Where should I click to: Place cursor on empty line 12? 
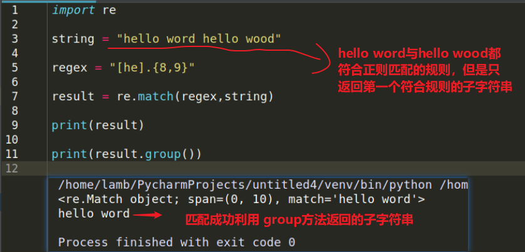(286, 168)
